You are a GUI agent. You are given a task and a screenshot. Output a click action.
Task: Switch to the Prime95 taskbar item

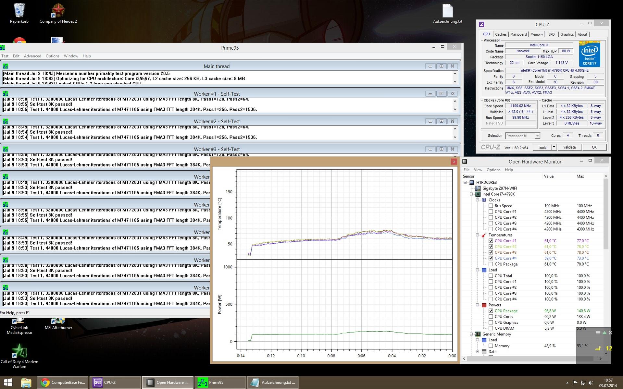tap(220, 382)
